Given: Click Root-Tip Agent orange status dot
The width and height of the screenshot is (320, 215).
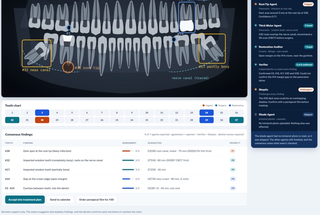Looking at the screenshot, I should pyautogui.click(x=256, y=4).
